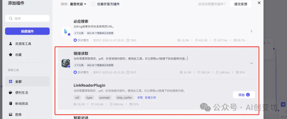Select the 新闻阅读 category
This screenshot has height=119, width=287.
pos(27,103)
